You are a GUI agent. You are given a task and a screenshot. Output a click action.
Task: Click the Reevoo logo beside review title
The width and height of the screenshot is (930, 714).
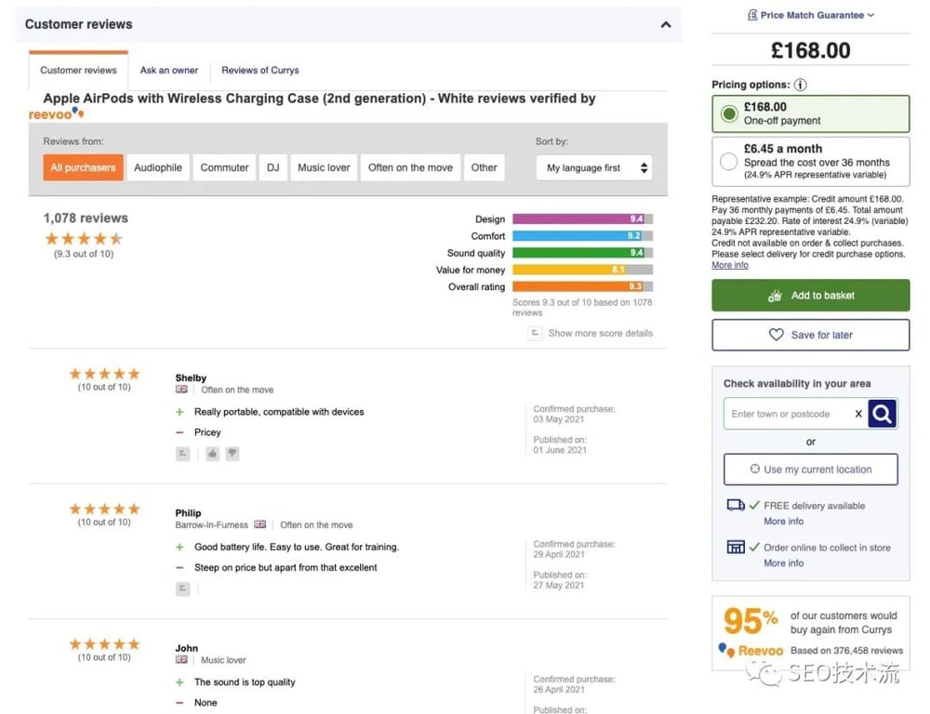point(57,113)
